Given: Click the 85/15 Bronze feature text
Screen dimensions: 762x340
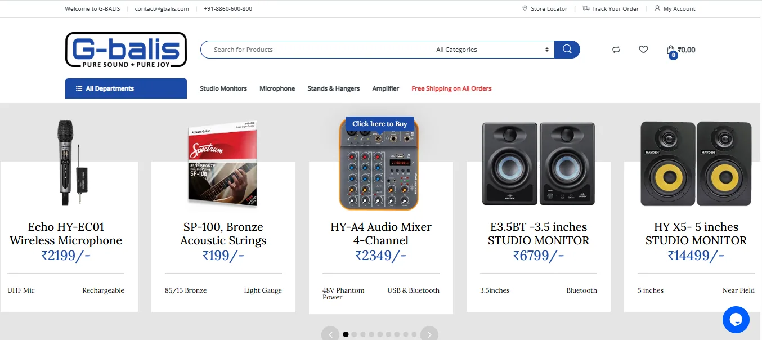Looking at the screenshot, I should click(x=186, y=290).
